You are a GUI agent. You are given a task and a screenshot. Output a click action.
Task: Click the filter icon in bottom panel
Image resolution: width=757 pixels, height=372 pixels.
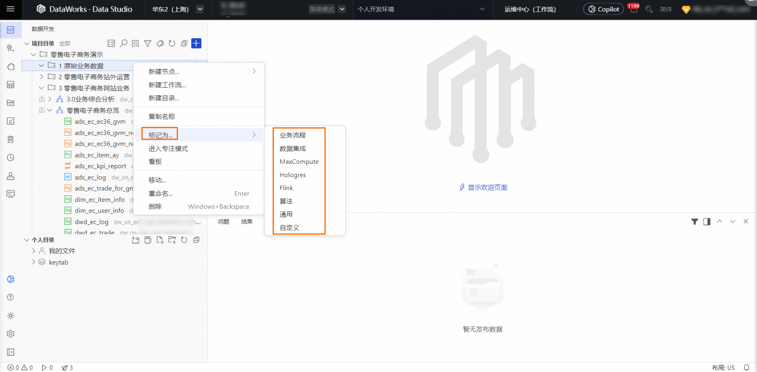694,221
